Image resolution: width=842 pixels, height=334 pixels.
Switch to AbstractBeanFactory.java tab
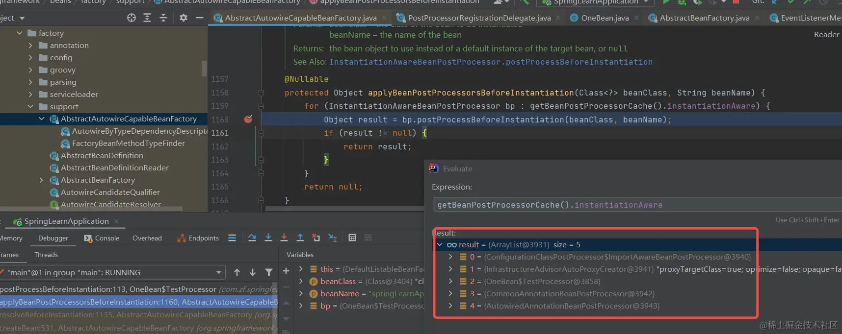click(704, 18)
